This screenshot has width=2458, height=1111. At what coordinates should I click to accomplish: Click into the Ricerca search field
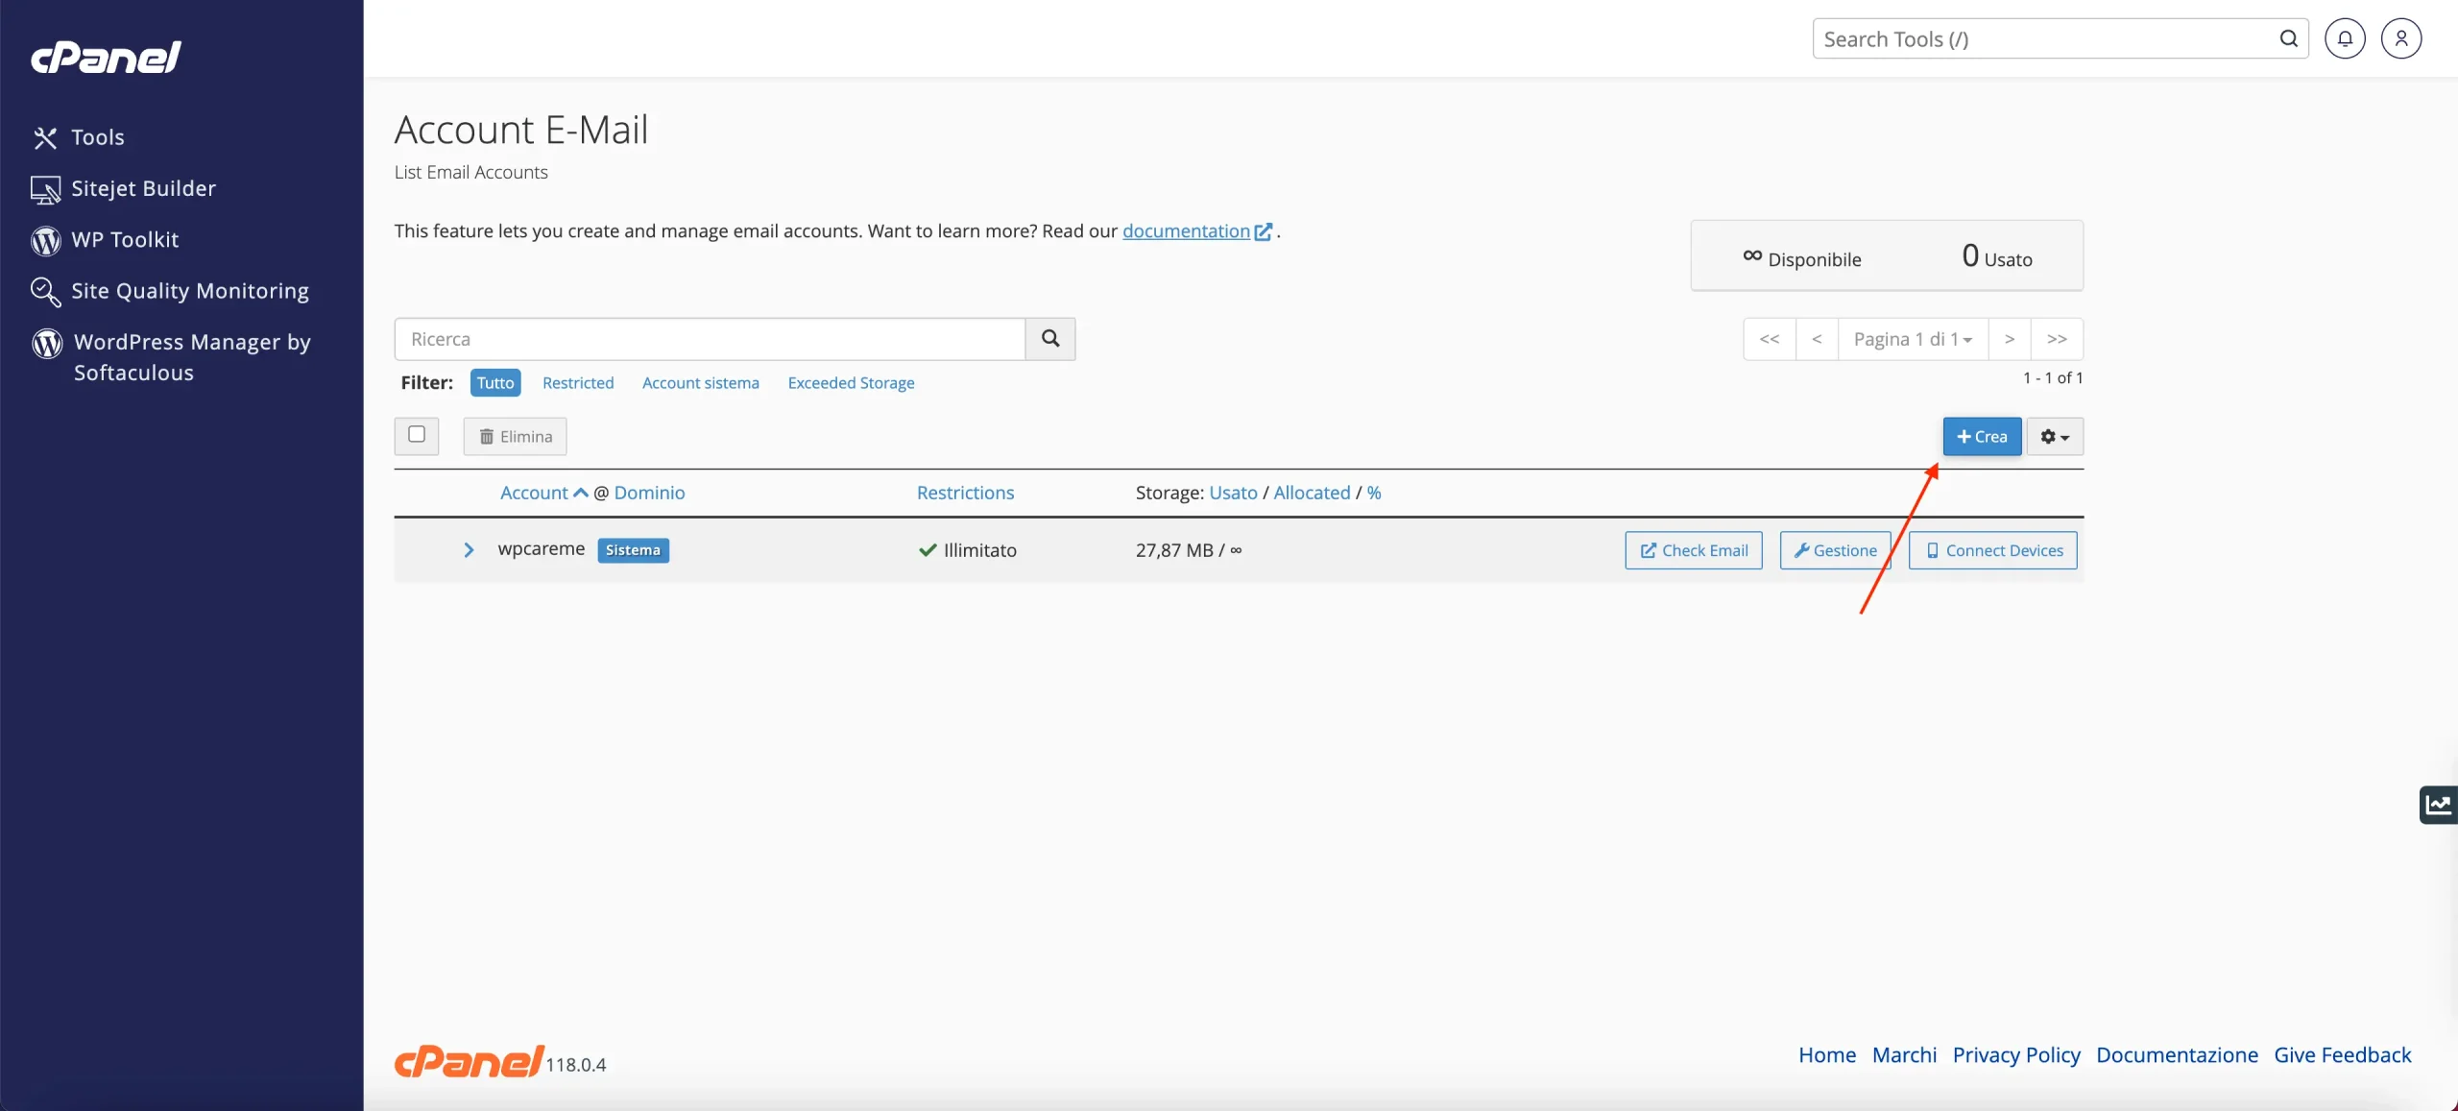tap(709, 339)
